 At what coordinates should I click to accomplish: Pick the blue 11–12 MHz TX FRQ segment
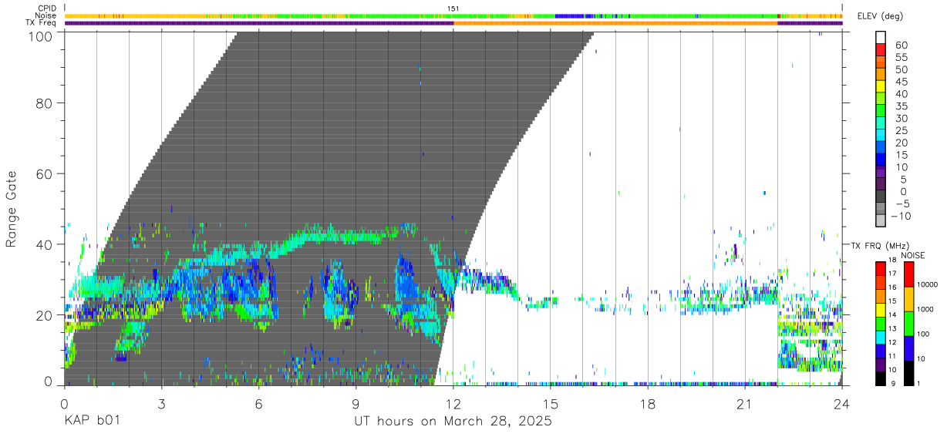881,351
